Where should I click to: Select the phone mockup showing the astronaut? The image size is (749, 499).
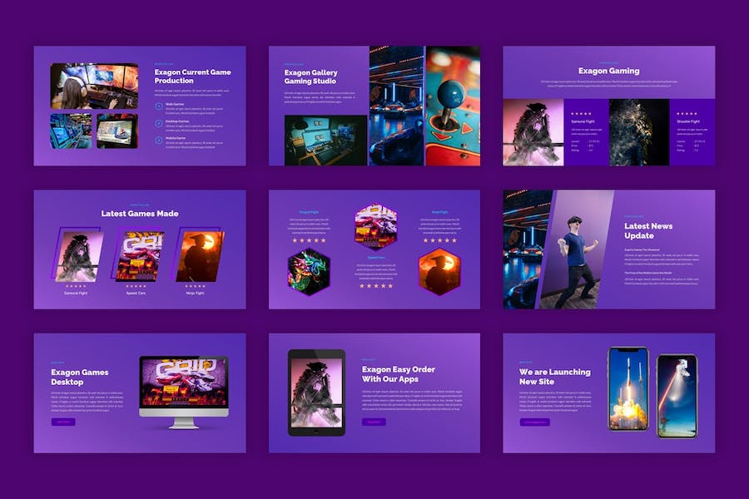click(x=677, y=396)
